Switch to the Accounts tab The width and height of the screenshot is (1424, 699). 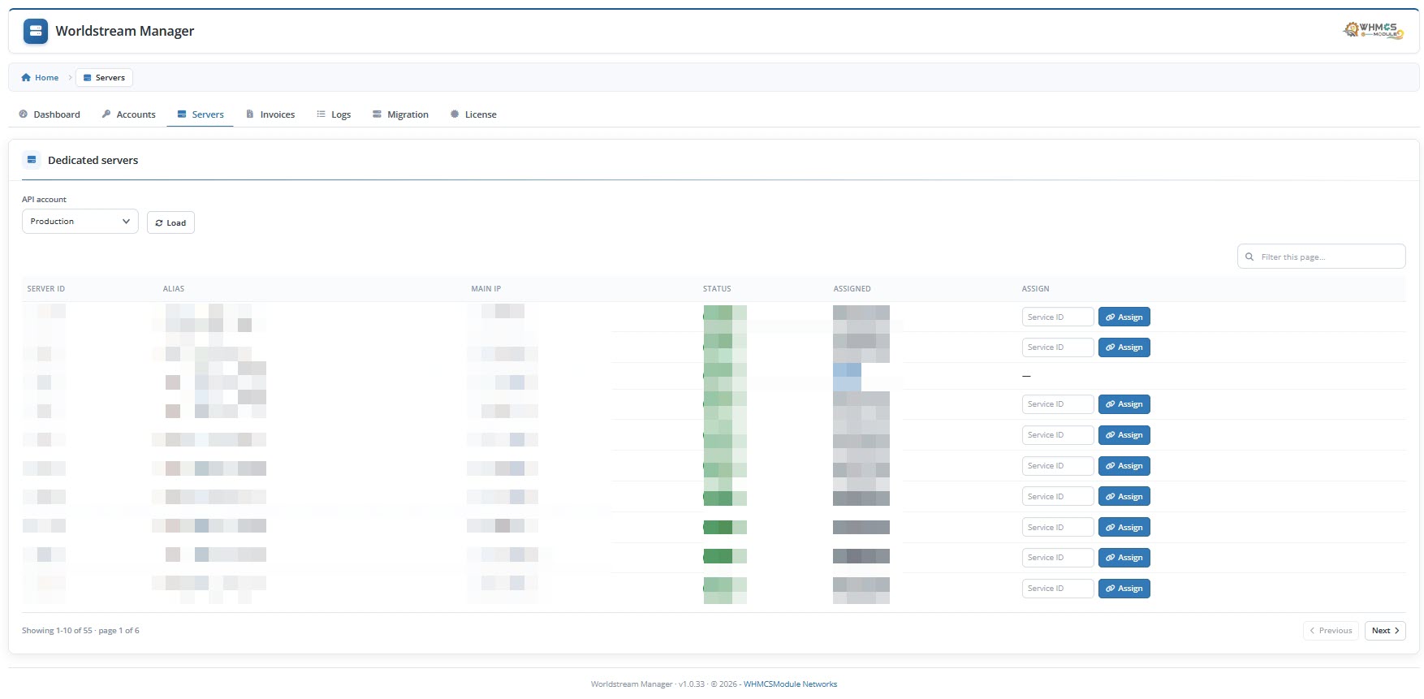[x=128, y=114]
